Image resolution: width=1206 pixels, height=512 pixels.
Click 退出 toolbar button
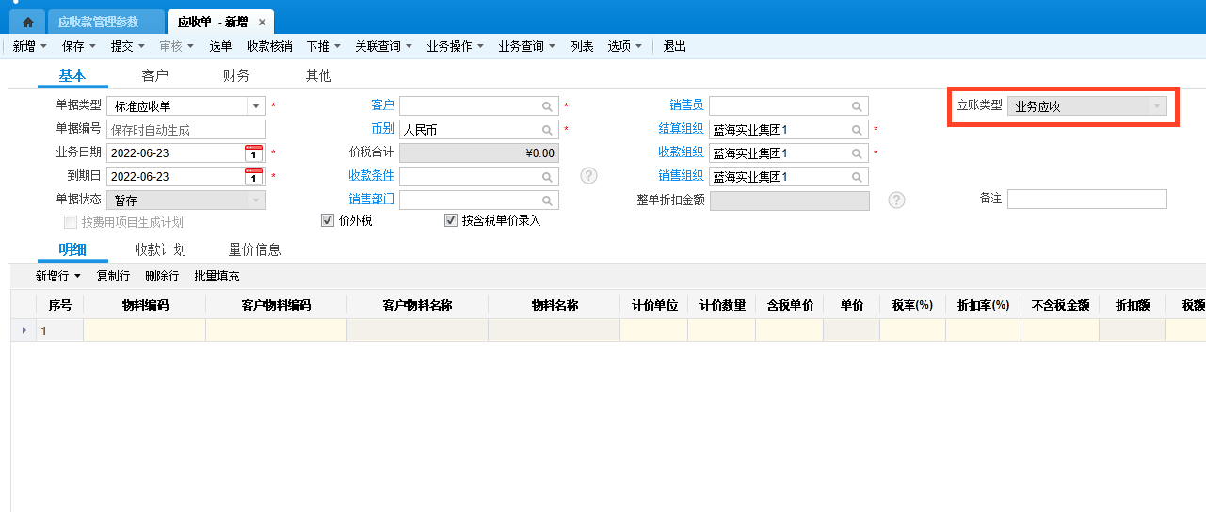click(x=675, y=46)
